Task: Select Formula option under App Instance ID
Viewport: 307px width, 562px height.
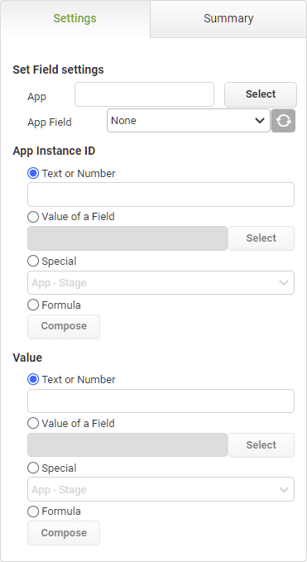Action: click(x=33, y=305)
